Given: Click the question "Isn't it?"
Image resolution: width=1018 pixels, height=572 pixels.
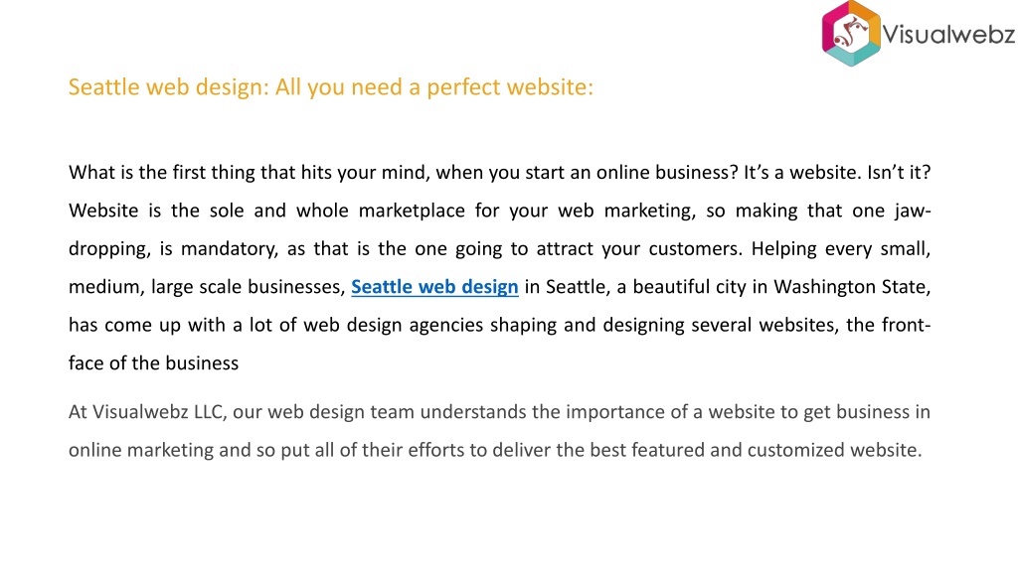Looking at the screenshot, I should tap(899, 173).
